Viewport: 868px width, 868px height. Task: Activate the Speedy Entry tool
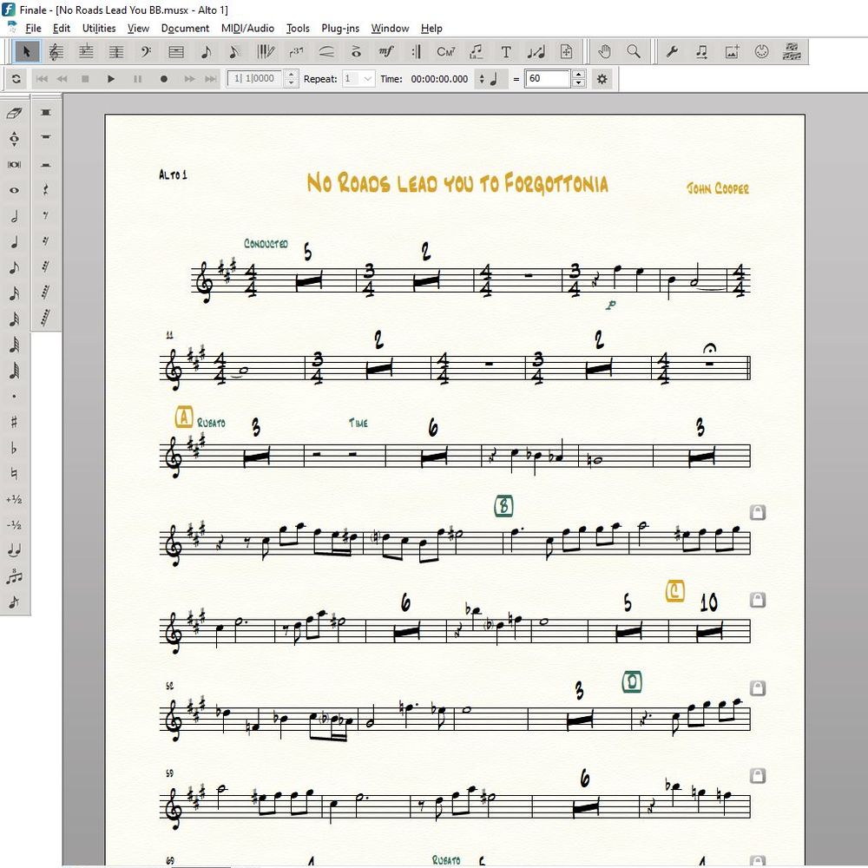click(x=234, y=52)
